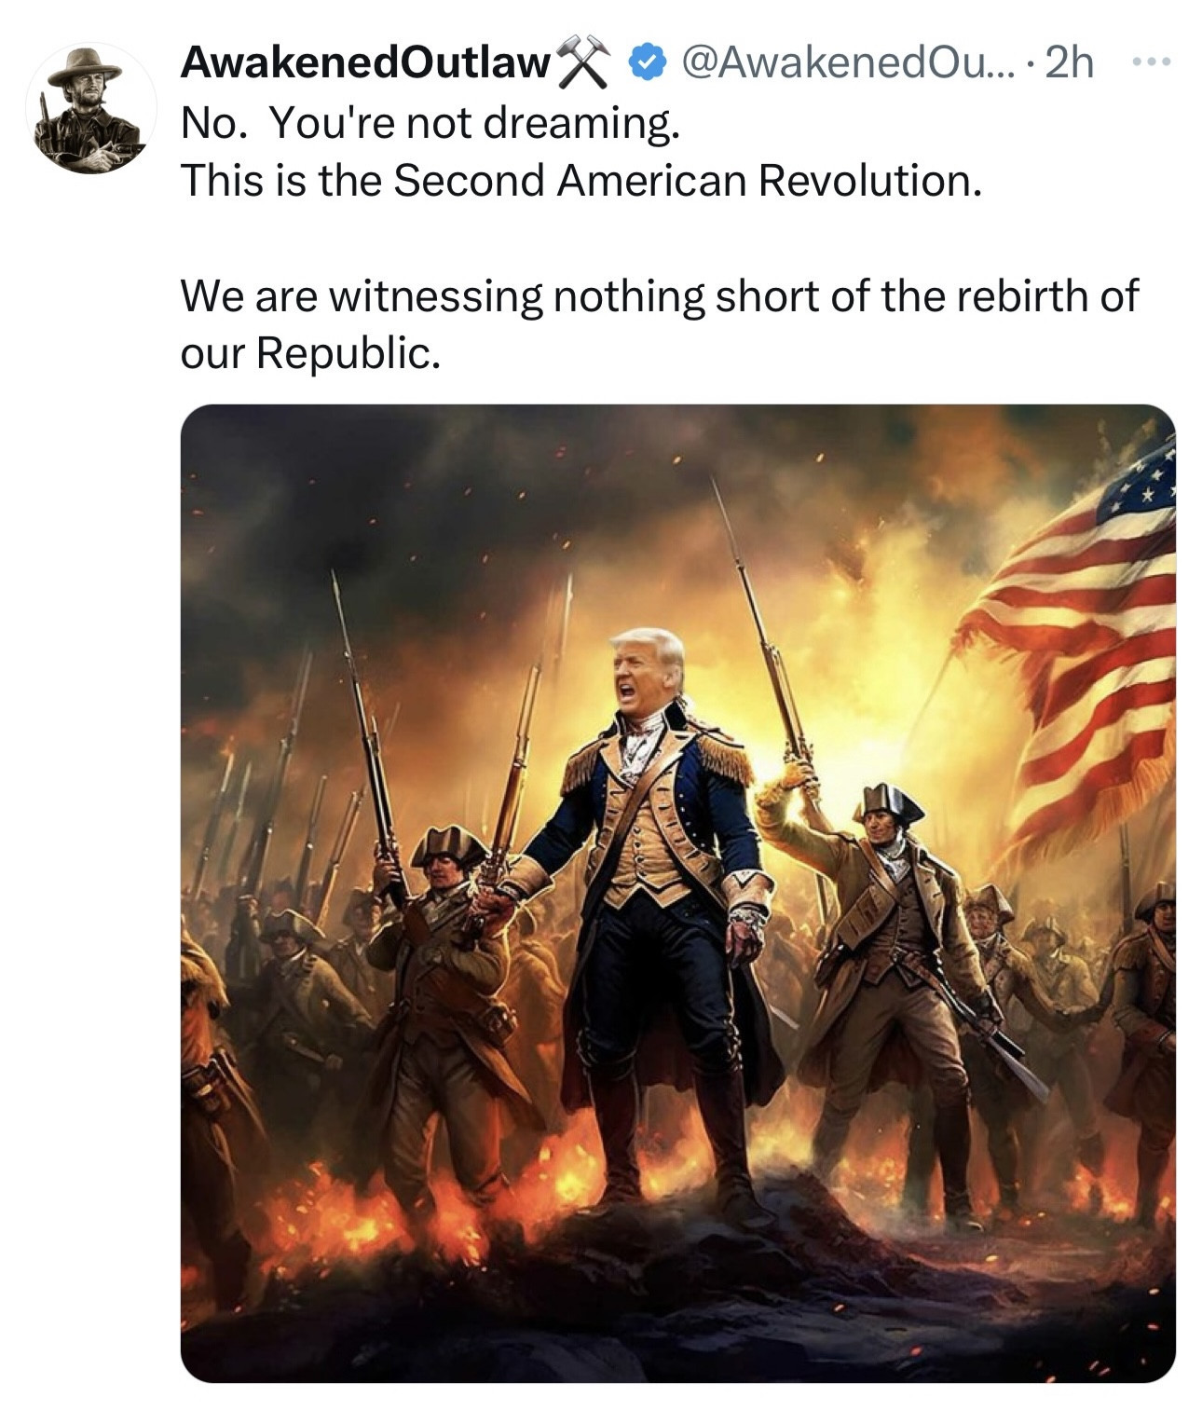This screenshot has height=1410, width=1202.
Task: Click the "No. You're not dreaming." line
Action: pos(430,123)
